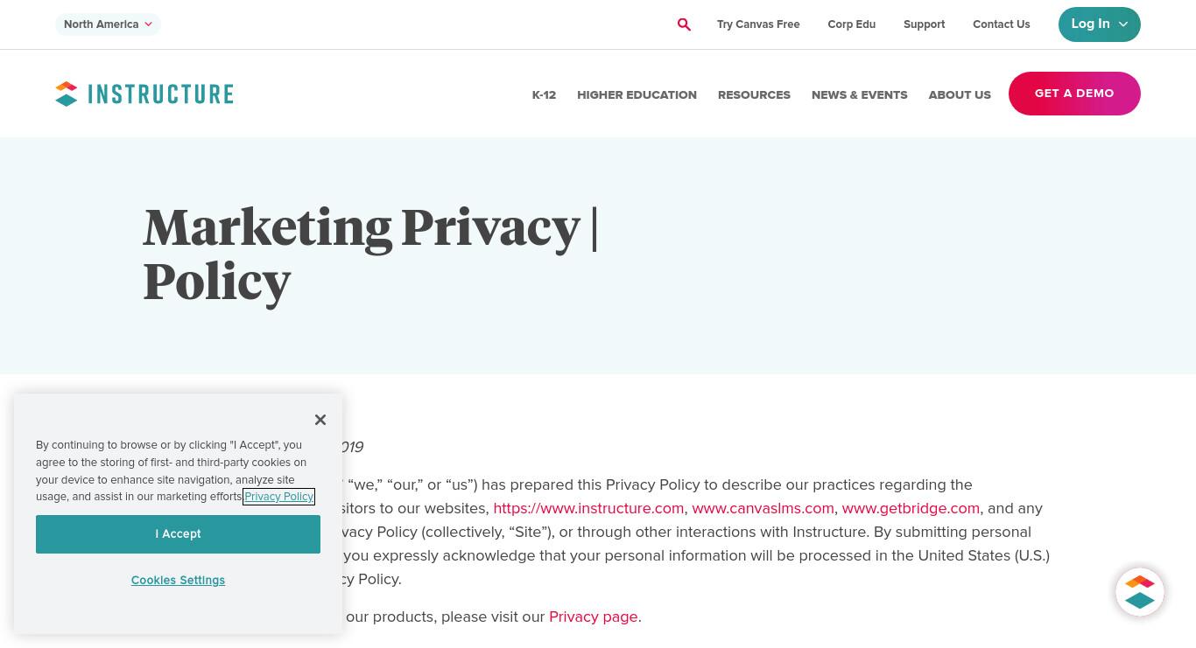This screenshot has height=648, width=1196.
Task: Visit the www.canvaslms.com link
Action: [x=763, y=508]
